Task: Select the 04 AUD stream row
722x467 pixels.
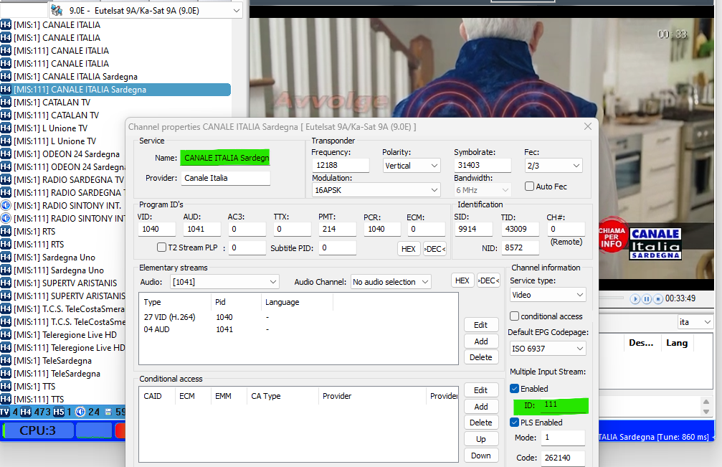Action: click(298, 329)
